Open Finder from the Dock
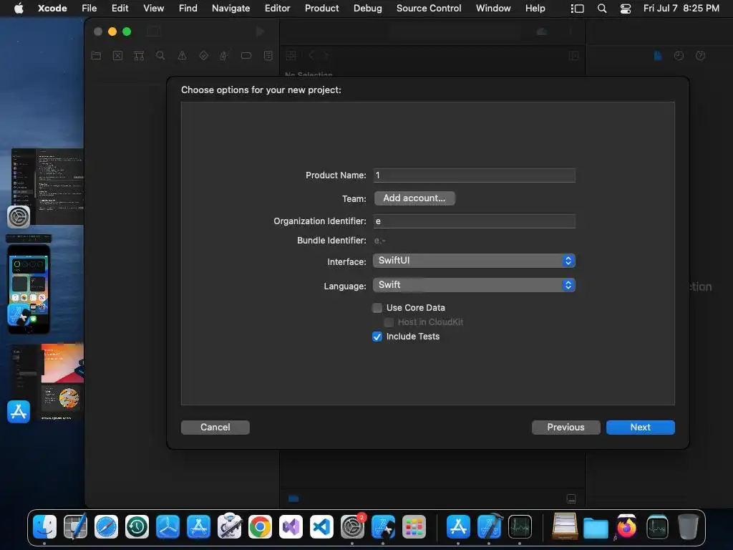Image resolution: width=733 pixels, height=550 pixels. tap(45, 526)
